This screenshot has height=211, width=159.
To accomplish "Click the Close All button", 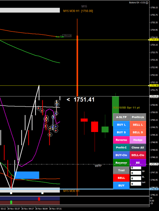I will pos(138,148).
